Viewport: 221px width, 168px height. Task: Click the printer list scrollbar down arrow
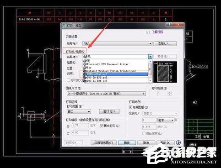pos(150,80)
